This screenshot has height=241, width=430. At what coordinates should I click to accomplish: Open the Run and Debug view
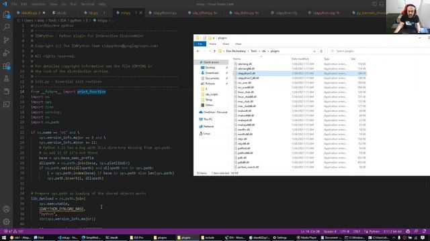6,53
